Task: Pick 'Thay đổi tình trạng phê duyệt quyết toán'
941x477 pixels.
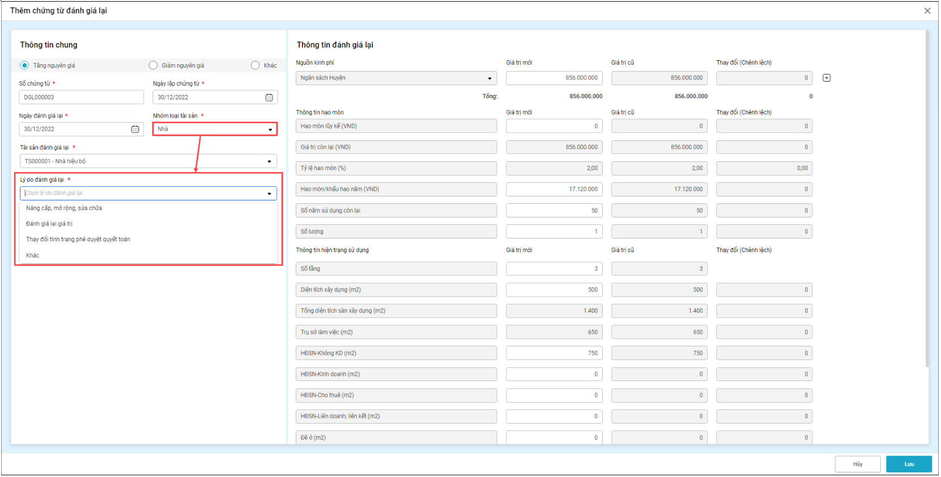Action: (x=78, y=240)
